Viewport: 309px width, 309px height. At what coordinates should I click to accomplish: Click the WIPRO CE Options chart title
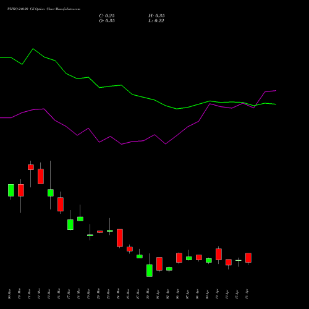[x=44, y=9]
